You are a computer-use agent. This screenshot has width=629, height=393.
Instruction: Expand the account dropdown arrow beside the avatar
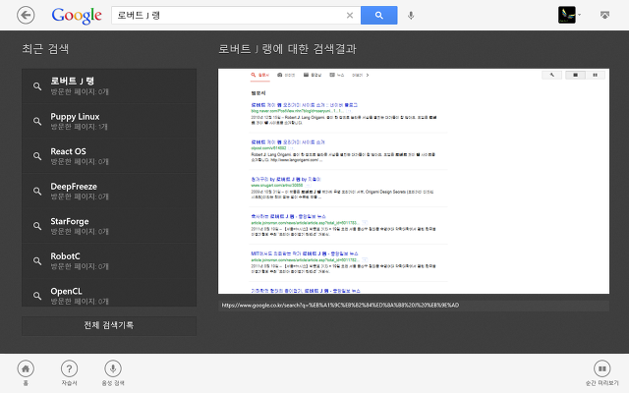coord(579,16)
